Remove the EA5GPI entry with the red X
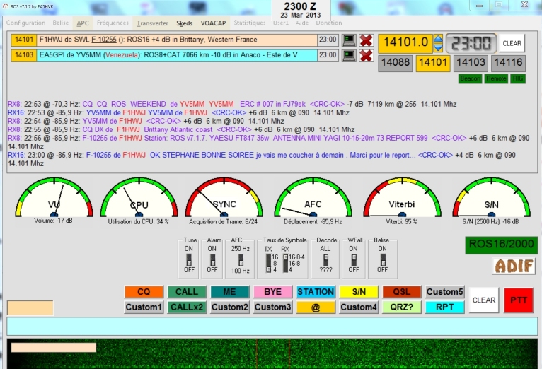The height and width of the screenshot is (369, 542). point(366,56)
